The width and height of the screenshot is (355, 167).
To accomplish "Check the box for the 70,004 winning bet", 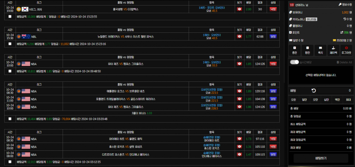I will coord(10,119).
